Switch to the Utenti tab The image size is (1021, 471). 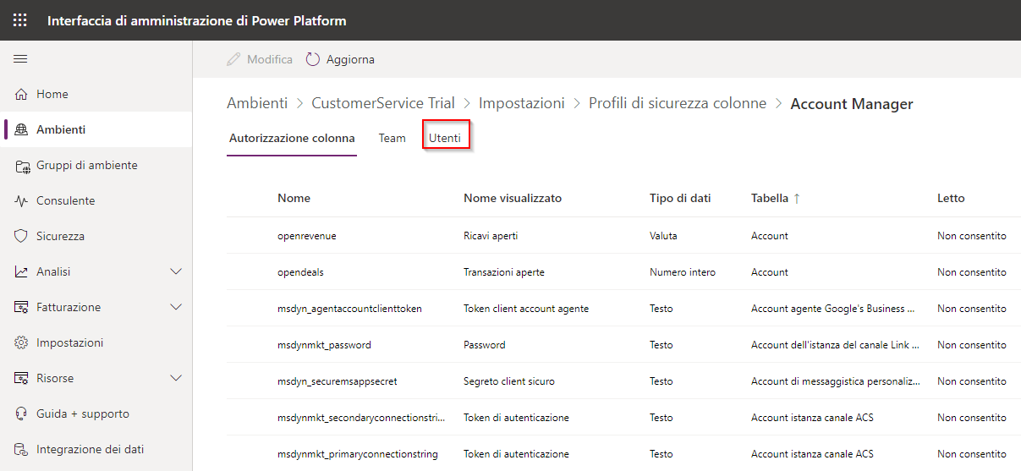[445, 138]
